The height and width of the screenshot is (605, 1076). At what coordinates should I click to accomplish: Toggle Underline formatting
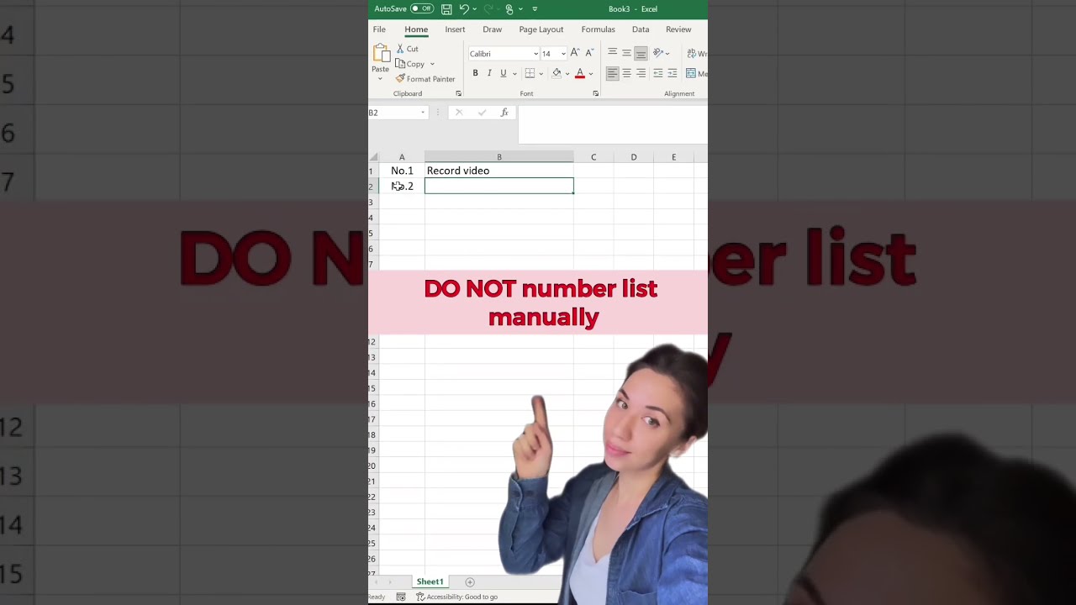point(504,73)
